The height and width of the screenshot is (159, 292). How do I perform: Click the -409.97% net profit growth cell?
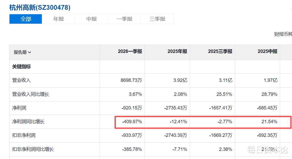click(x=132, y=122)
